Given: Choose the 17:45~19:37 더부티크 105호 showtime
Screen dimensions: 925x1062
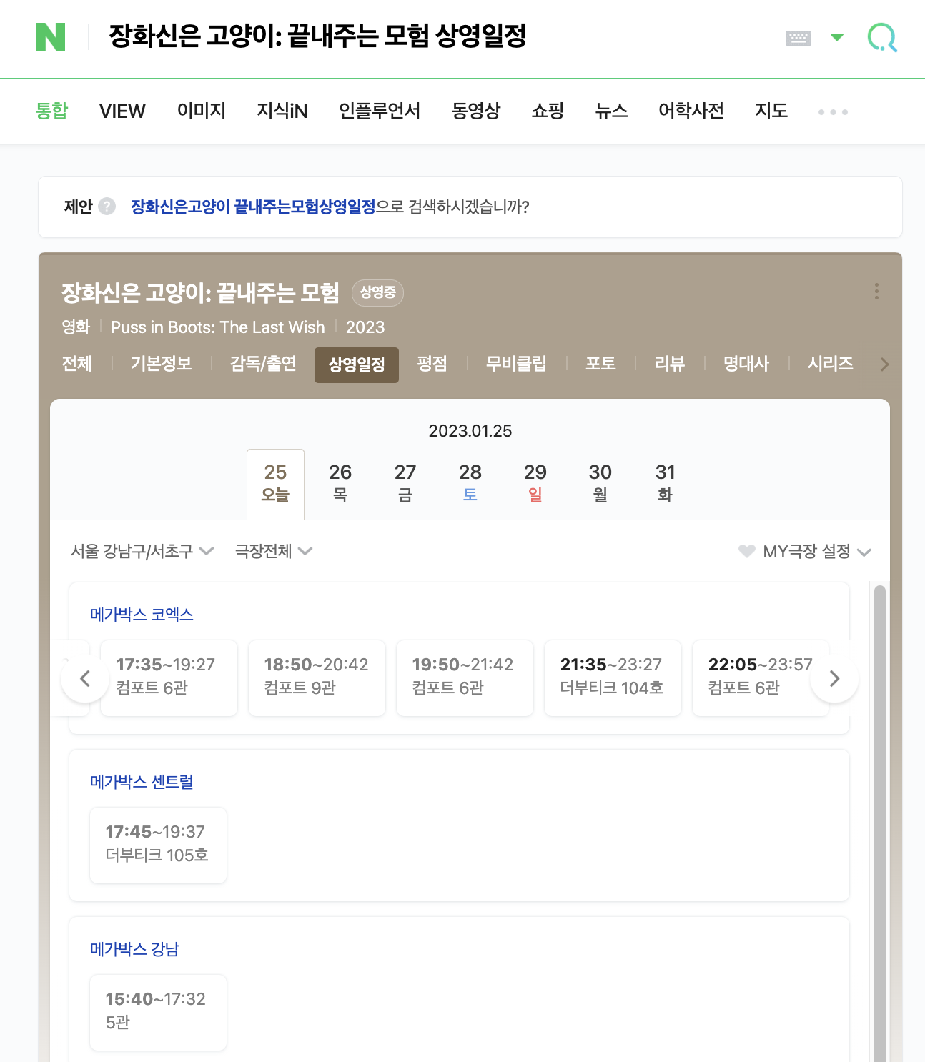Looking at the screenshot, I should coord(158,845).
